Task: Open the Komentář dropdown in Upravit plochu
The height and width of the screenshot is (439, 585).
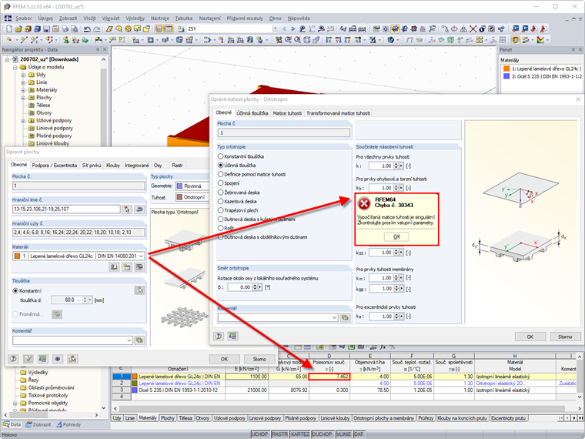Action: tap(129, 340)
